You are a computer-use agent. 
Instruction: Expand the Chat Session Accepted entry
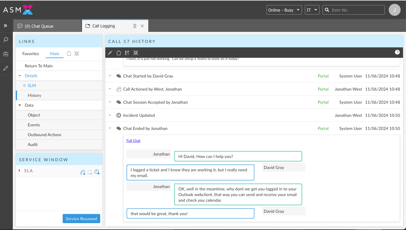pos(110,102)
